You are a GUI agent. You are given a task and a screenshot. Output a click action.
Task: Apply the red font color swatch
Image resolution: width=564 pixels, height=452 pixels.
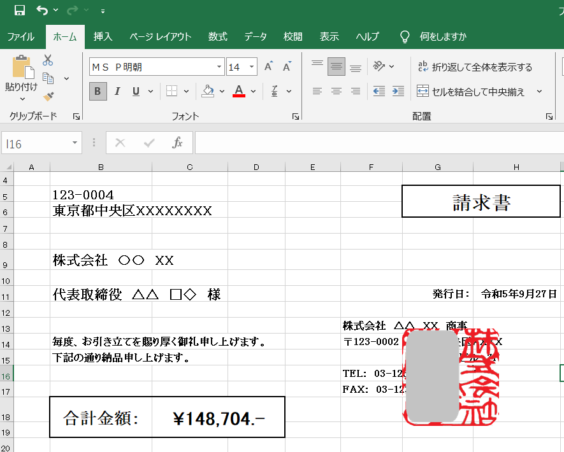[x=239, y=91]
